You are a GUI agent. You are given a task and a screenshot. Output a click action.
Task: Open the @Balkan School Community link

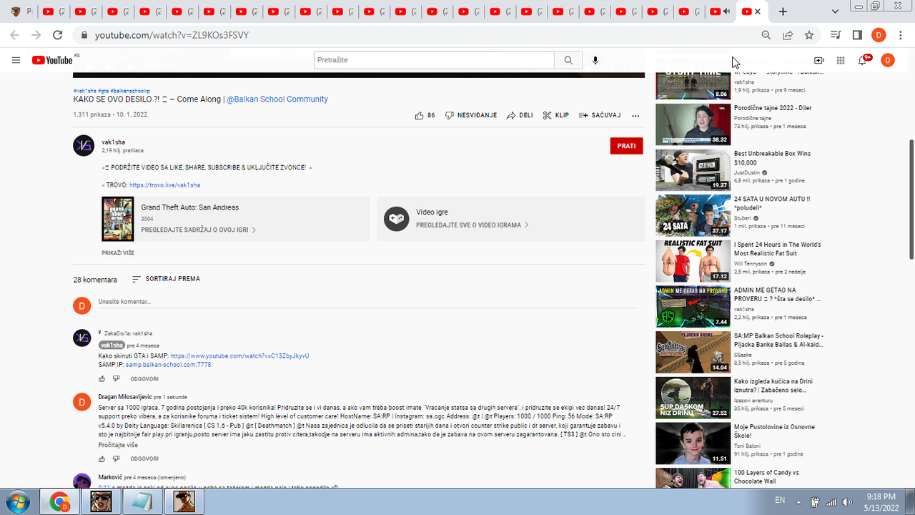tap(277, 99)
